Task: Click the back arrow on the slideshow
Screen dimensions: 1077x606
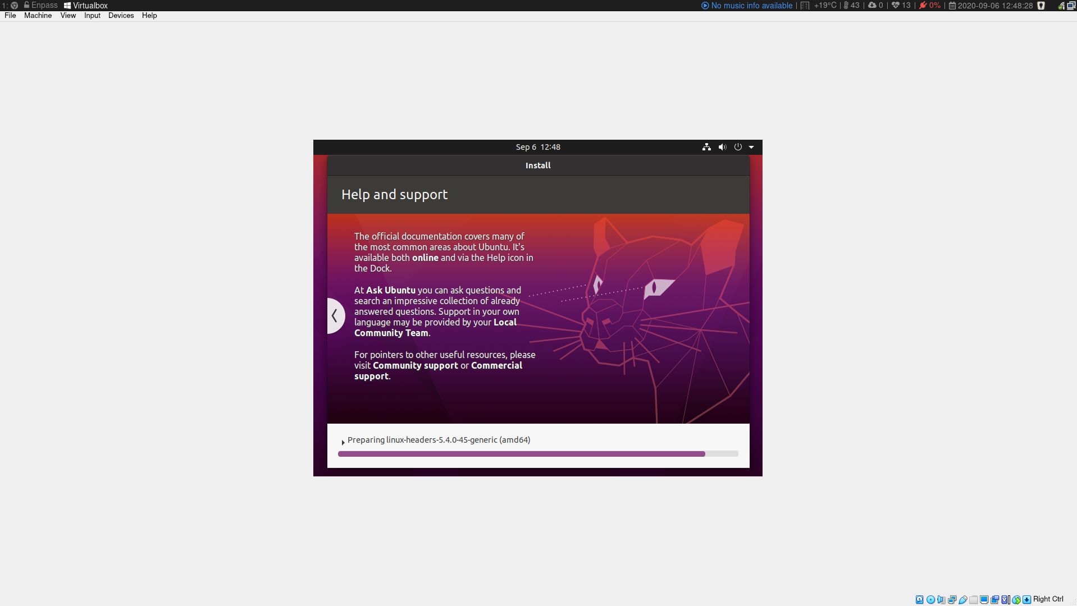Action: pyautogui.click(x=335, y=315)
